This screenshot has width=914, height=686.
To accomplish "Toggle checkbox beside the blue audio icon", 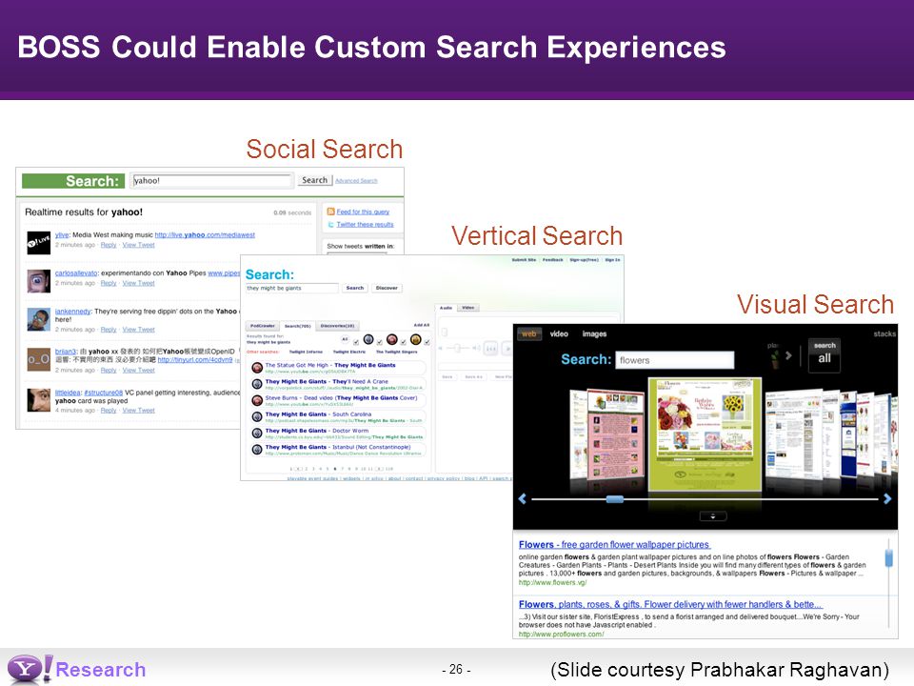I will pyautogui.click(x=380, y=342).
